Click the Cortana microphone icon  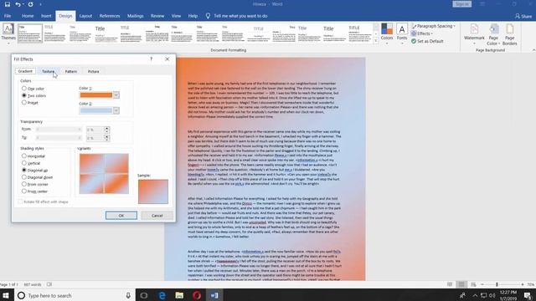(x=128, y=295)
